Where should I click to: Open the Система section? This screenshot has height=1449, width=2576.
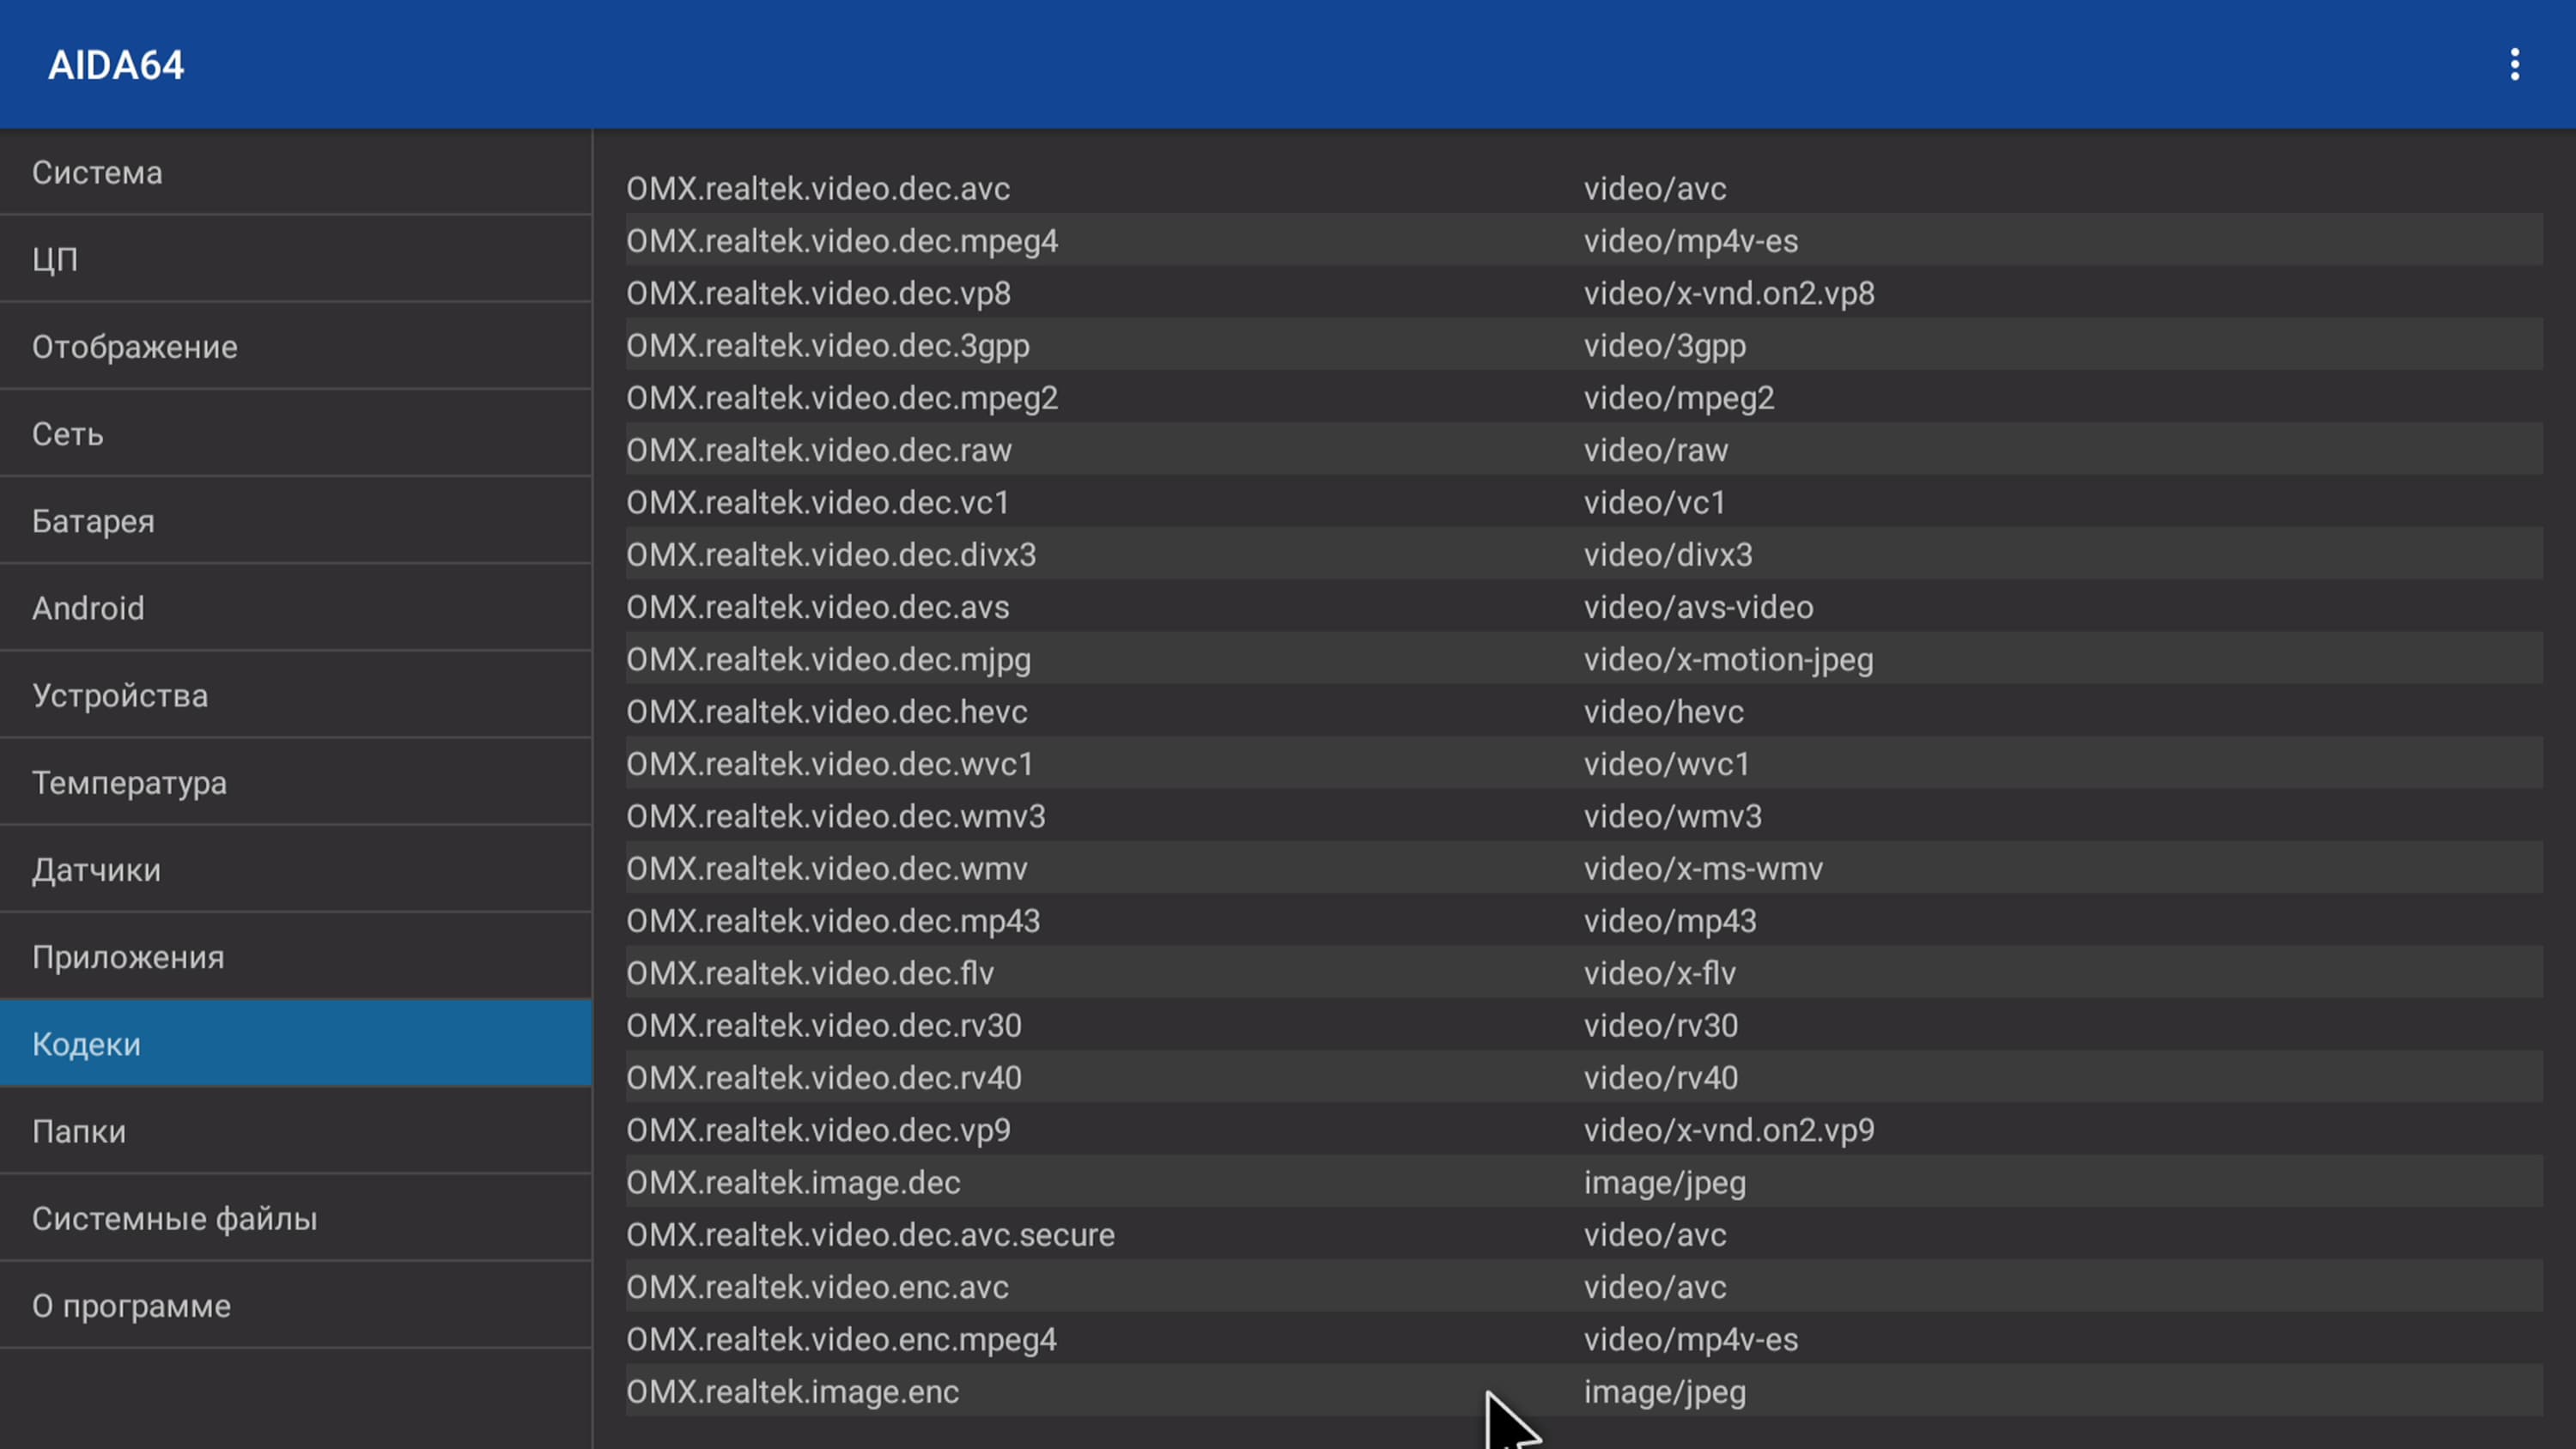[x=296, y=172]
